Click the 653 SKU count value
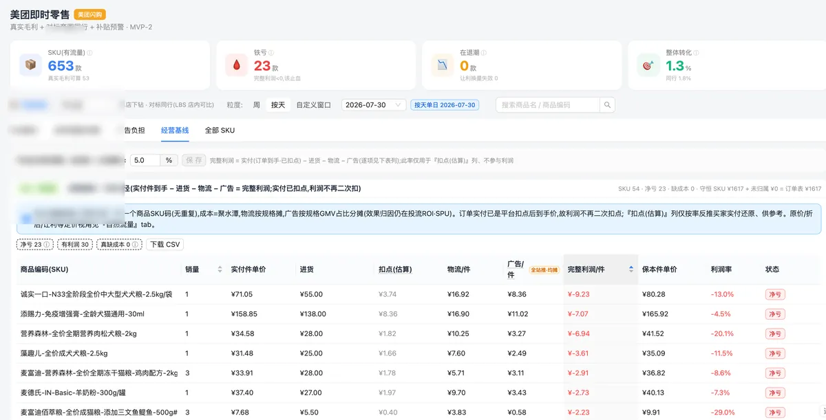The height and width of the screenshot is (420, 826). pos(61,66)
